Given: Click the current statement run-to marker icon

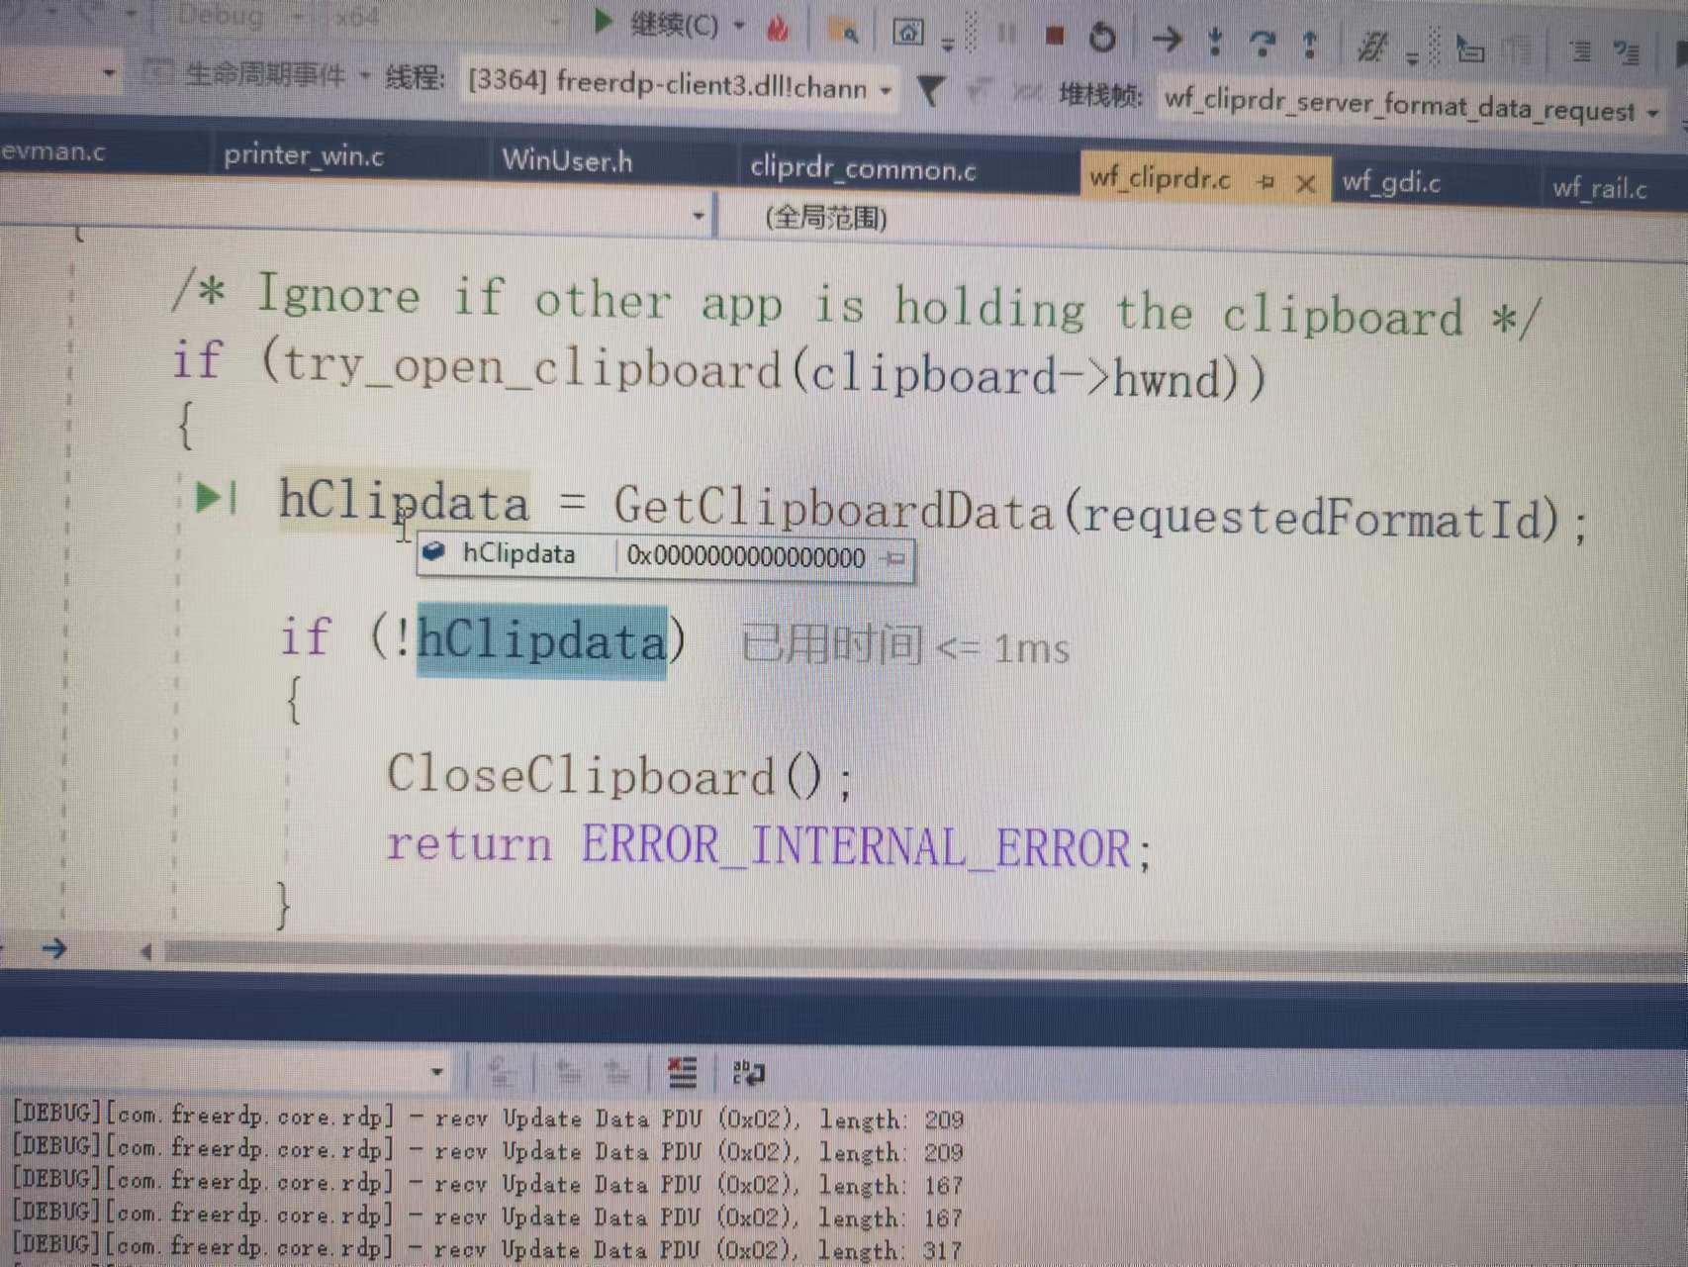Looking at the screenshot, I should (x=216, y=497).
